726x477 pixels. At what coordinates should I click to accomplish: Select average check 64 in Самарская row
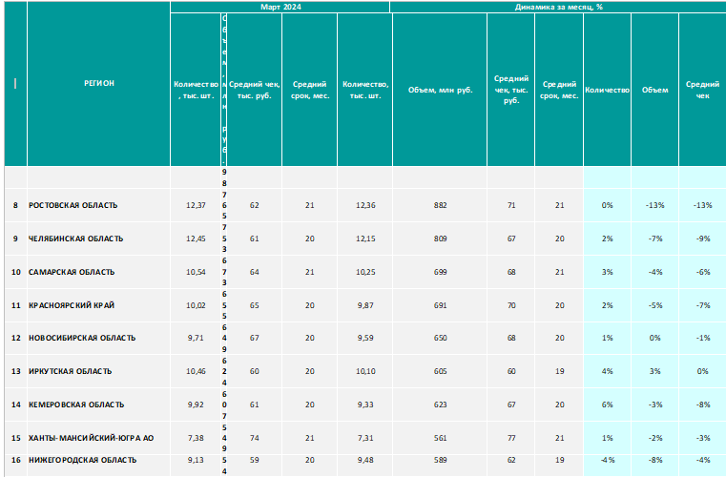(x=254, y=272)
